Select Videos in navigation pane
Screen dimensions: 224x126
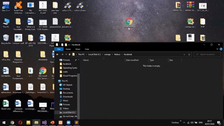click(x=66, y=108)
